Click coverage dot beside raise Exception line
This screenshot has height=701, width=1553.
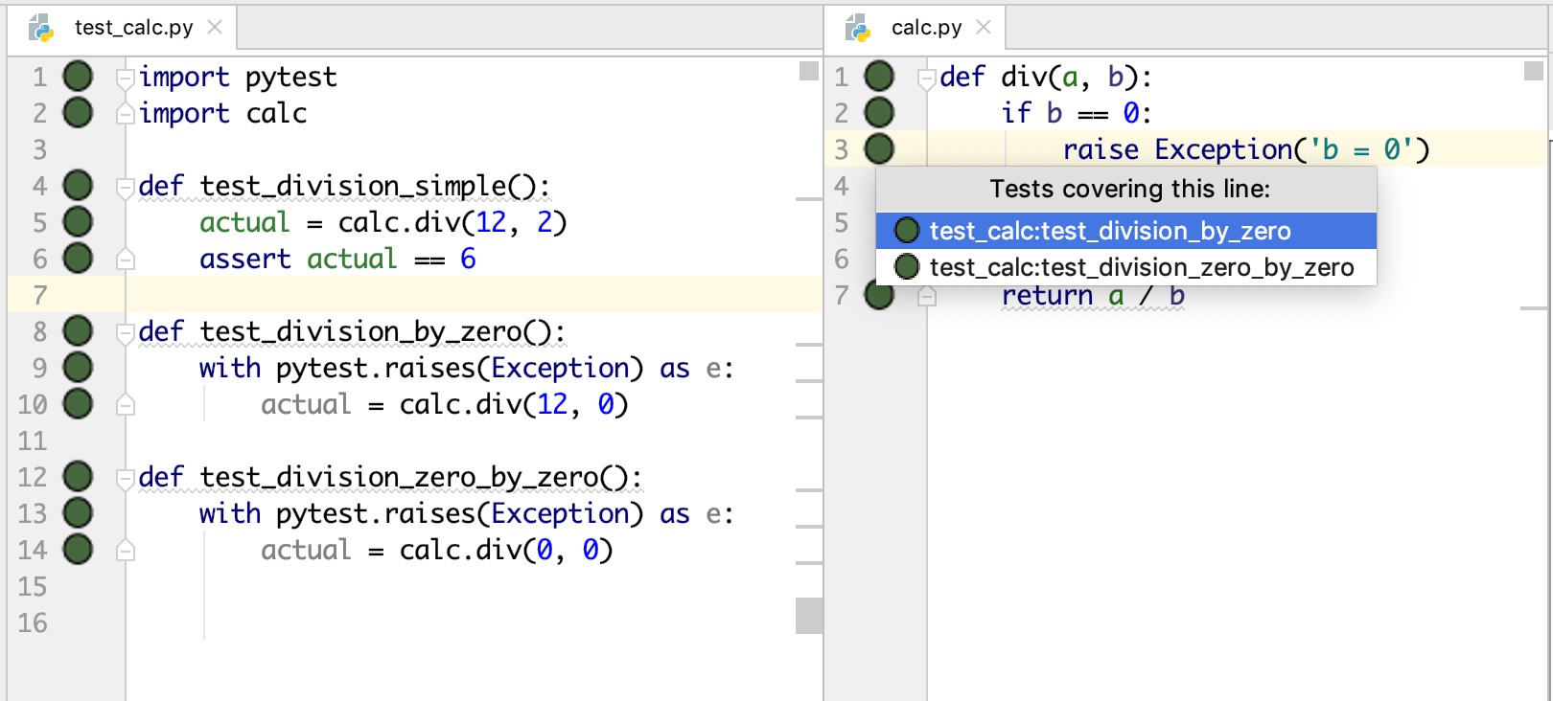pos(878,149)
